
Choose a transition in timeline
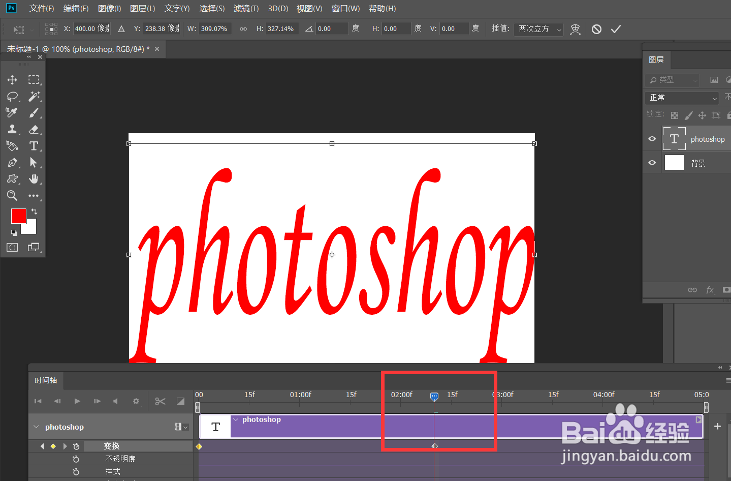point(180,401)
